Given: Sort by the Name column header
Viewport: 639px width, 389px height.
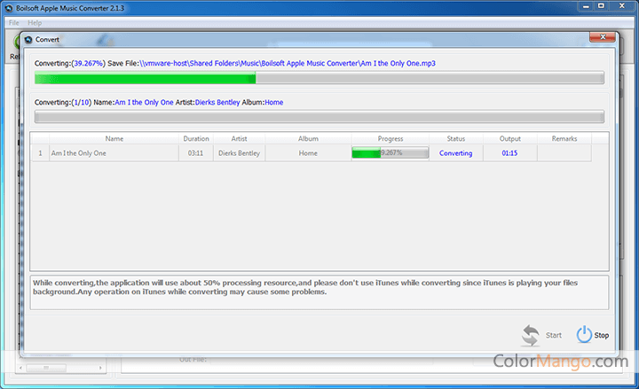Looking at the screenshot, I should tap(114, 138).
